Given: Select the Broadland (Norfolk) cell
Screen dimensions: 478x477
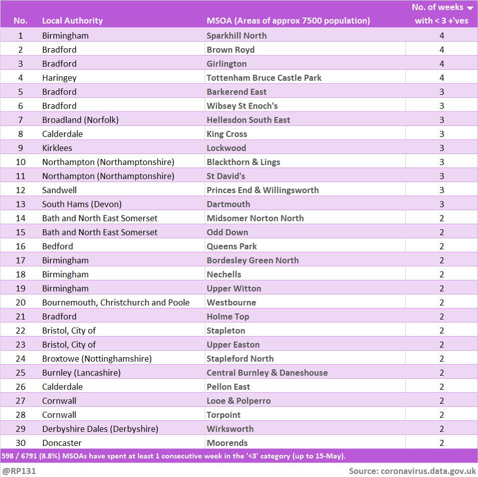Looking at the screenshot, I should coord(80,120).
